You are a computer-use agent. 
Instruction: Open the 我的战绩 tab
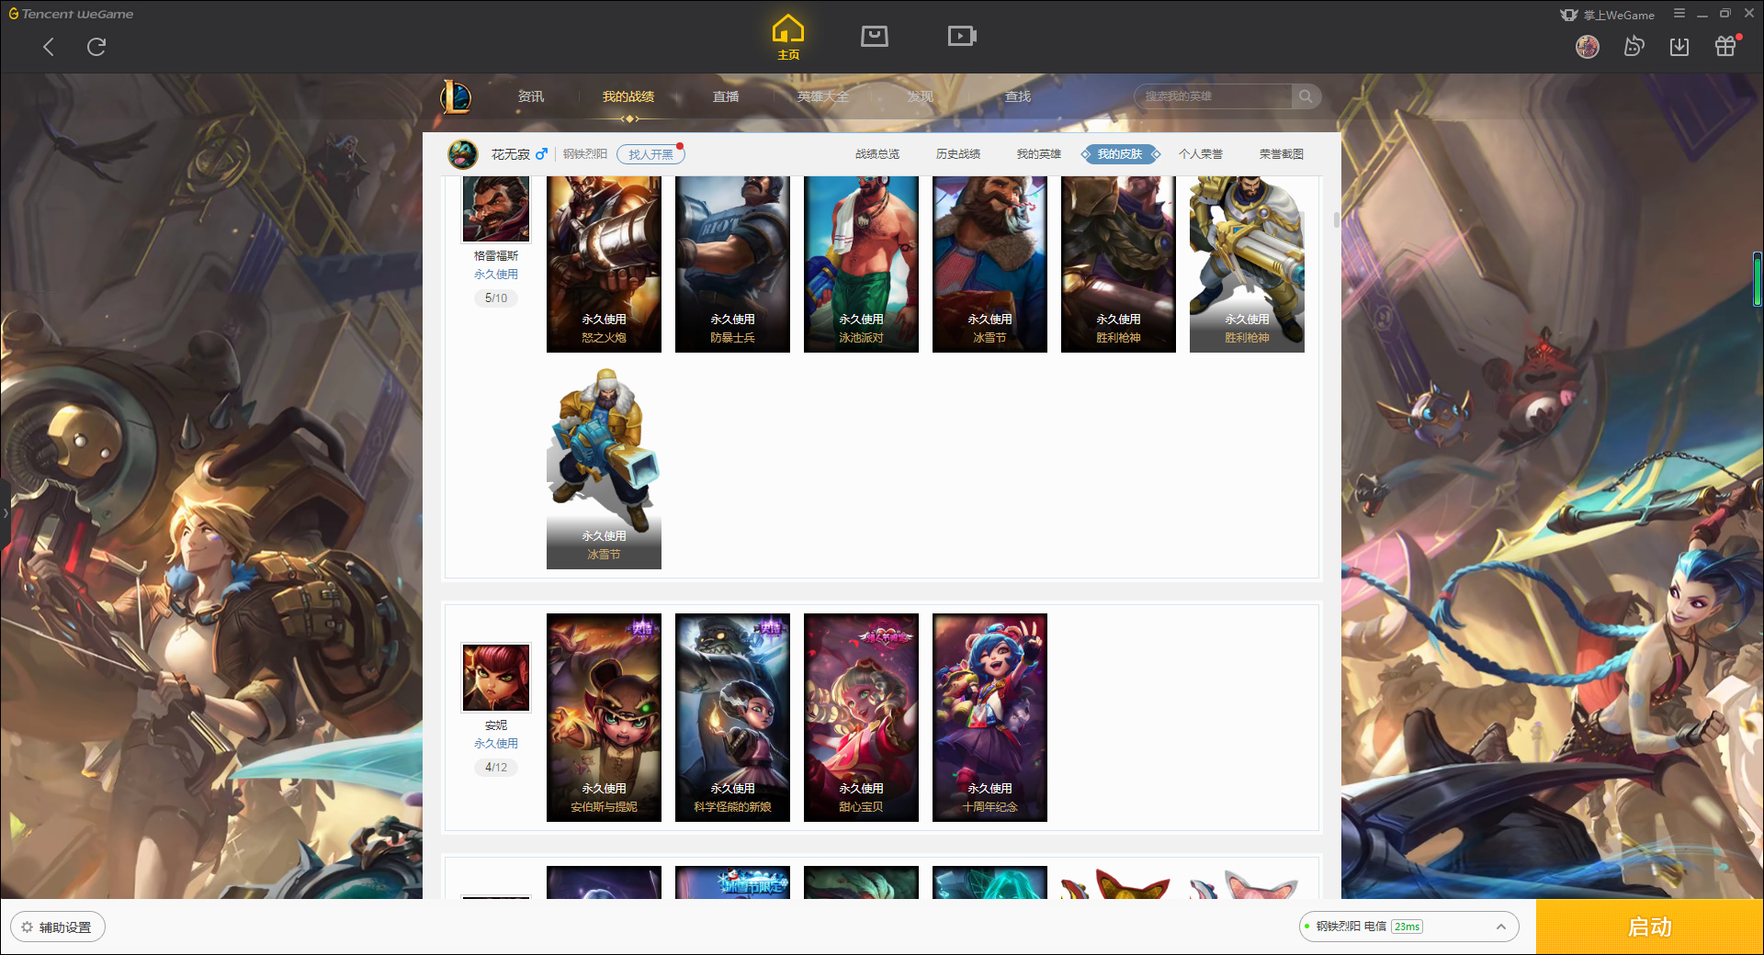[x=628, y=96]
